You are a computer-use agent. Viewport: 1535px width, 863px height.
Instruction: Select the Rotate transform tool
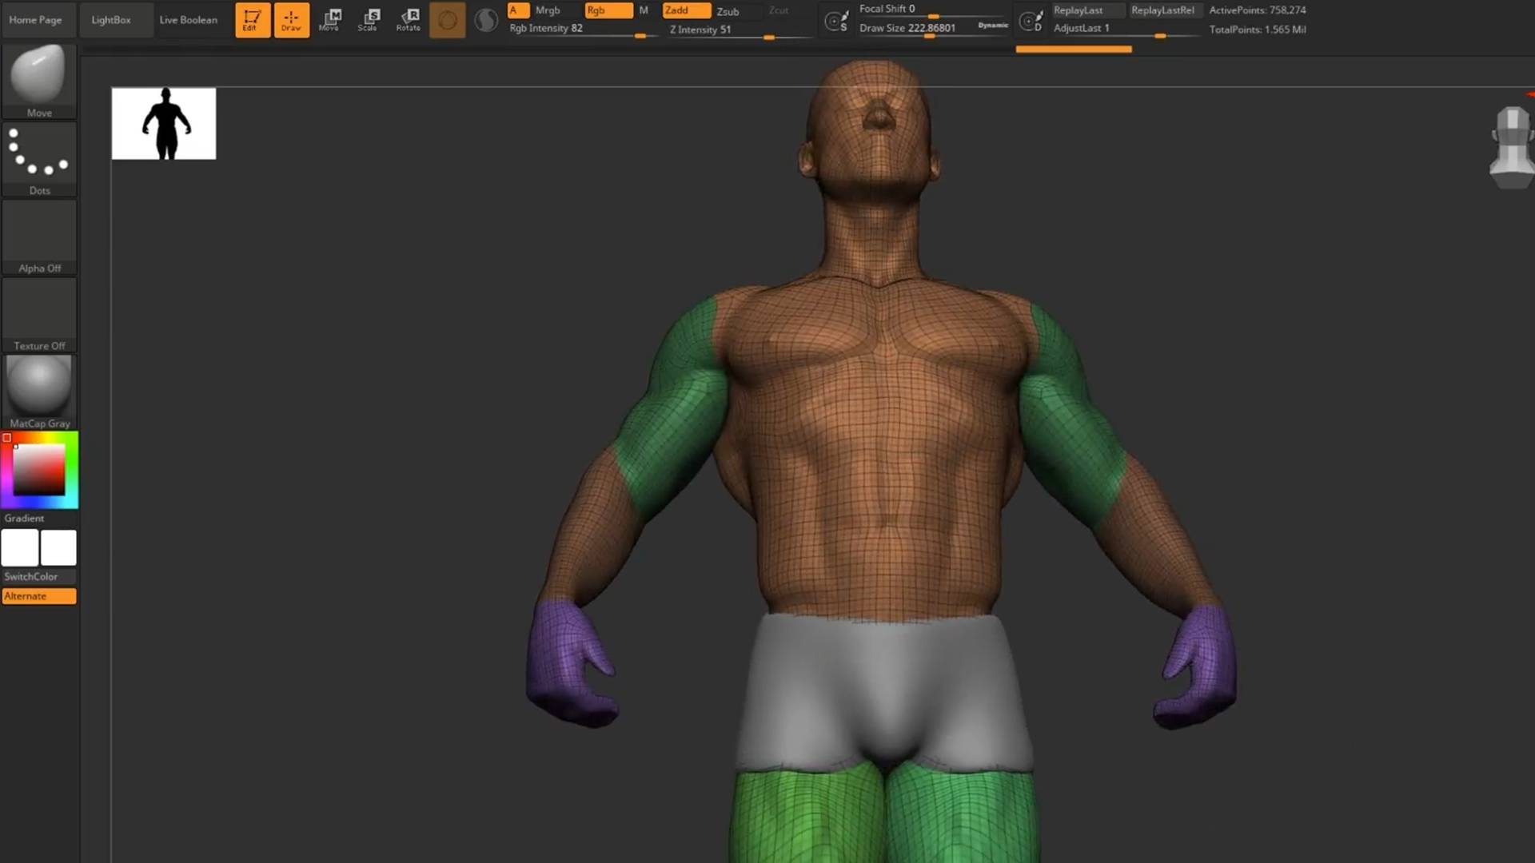tap(409, 20)
